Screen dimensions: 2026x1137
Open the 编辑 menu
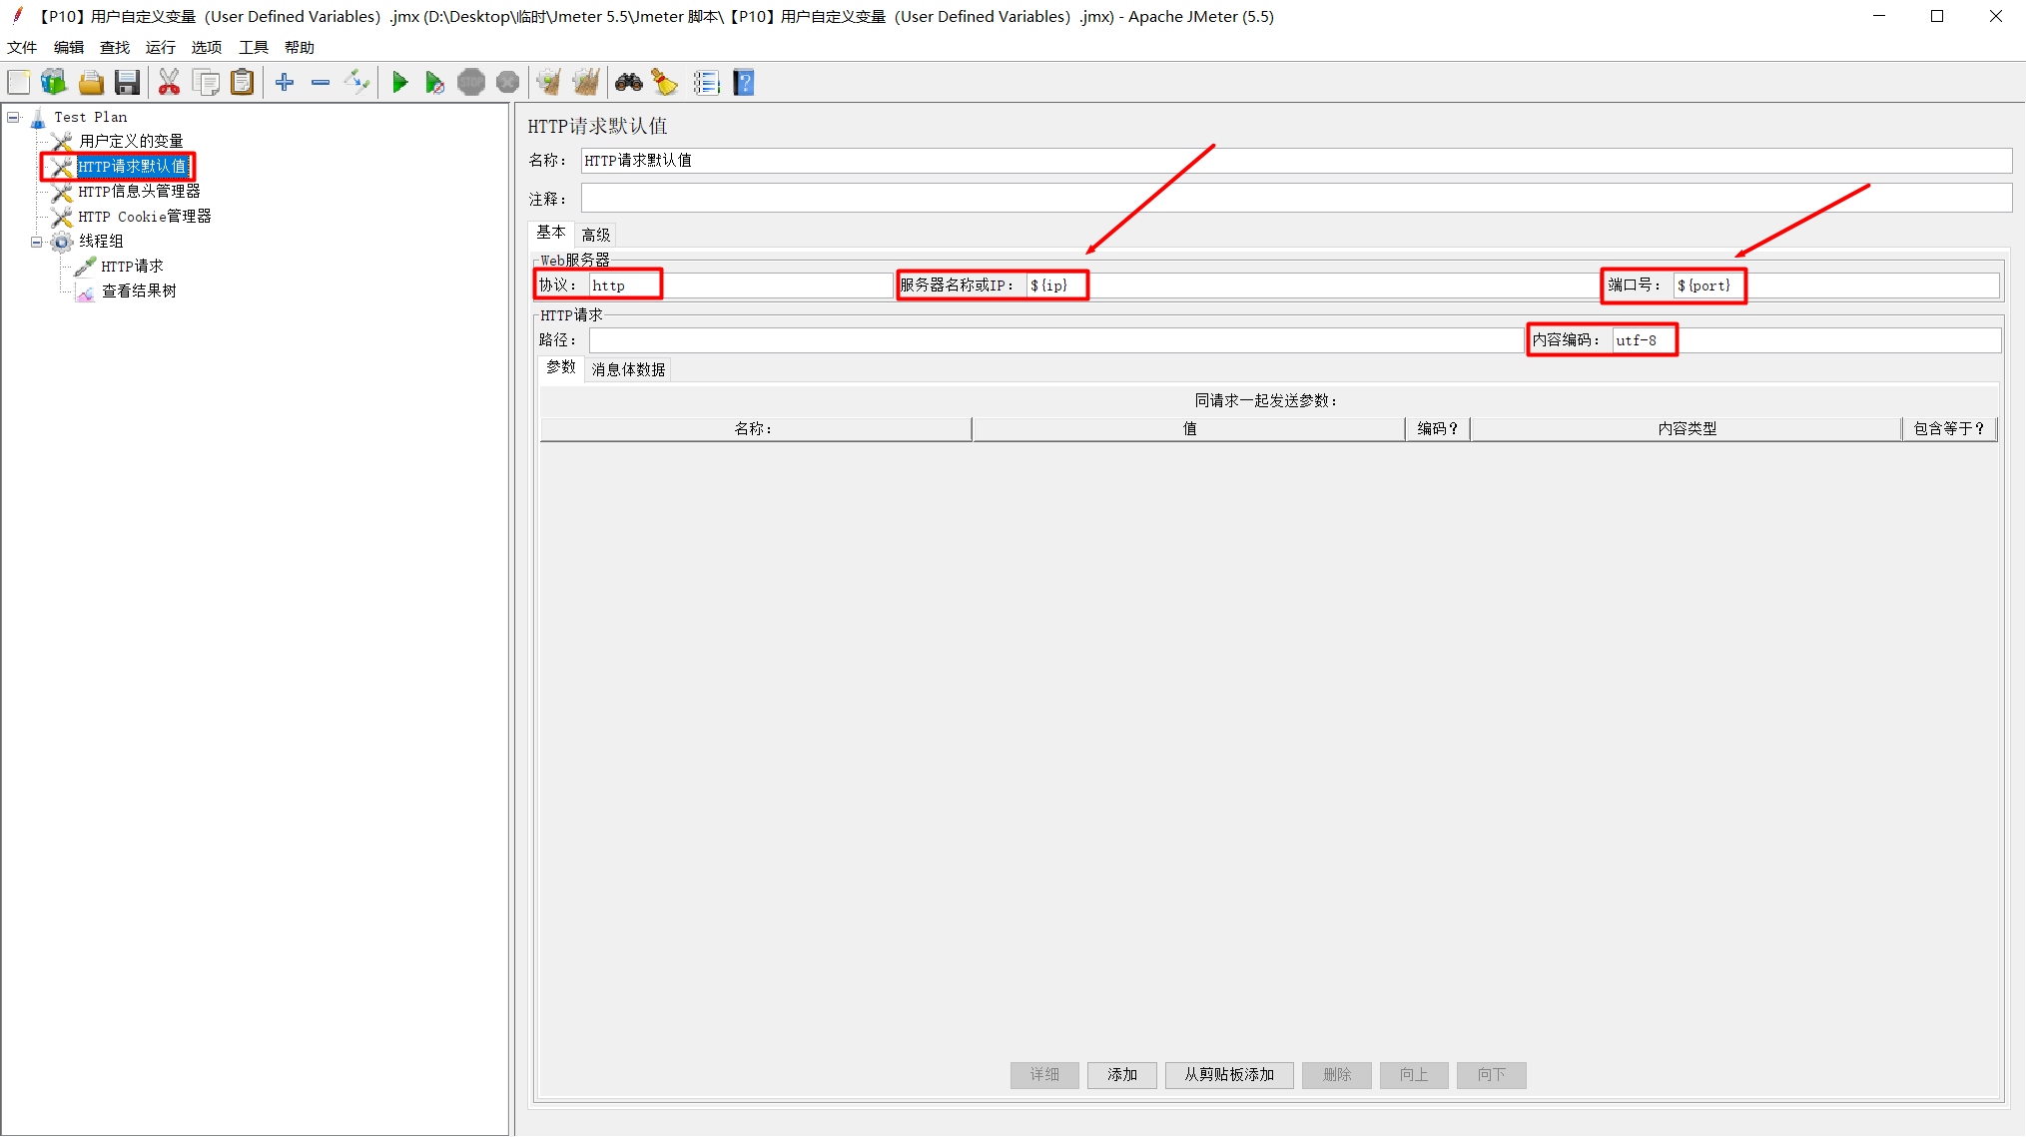[69, 48]
